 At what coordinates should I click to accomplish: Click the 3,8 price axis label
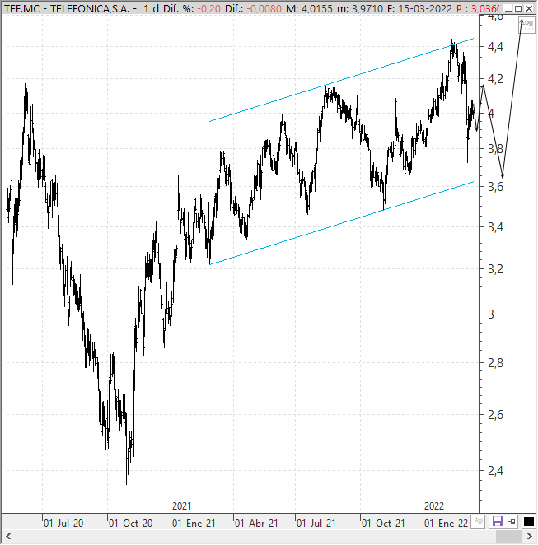coord(496,149)
